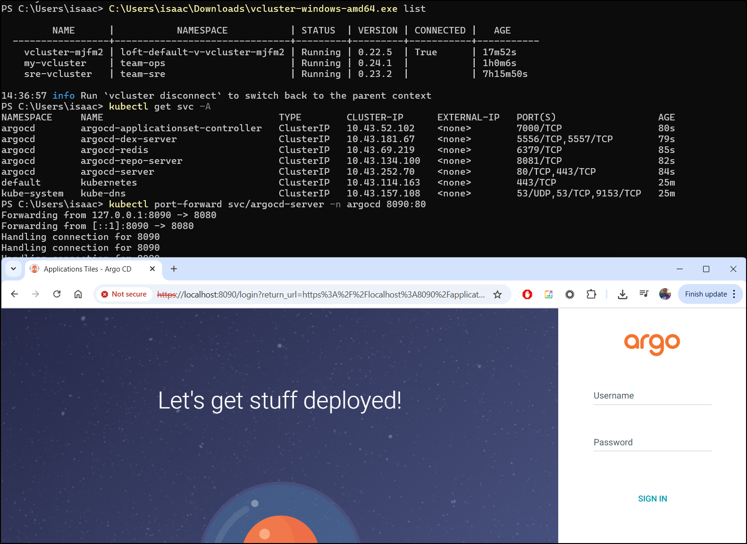Open the browser downloads icon
747x544 pixels.
(x=622, y=295)
